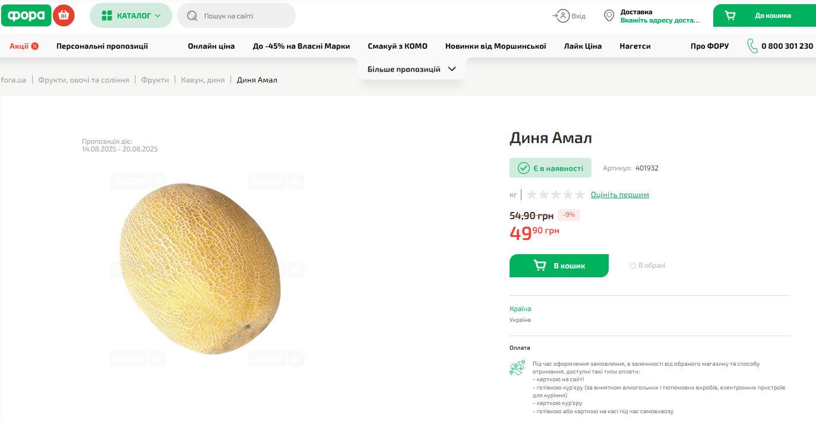
Task: Open the Каталог dropdown
Action: (x=131, y=15)
